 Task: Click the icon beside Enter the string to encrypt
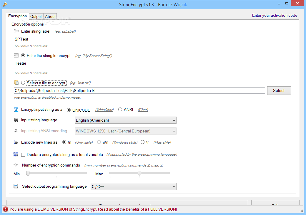coord(16,56)
